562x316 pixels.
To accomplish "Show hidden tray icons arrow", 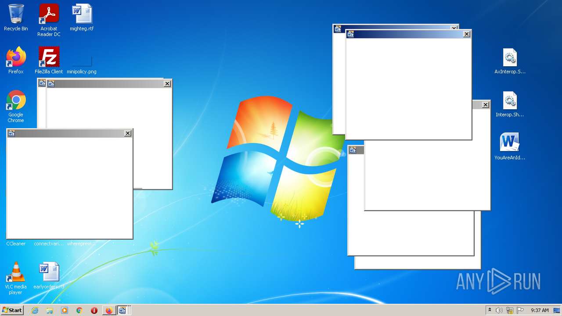I will tap(490, 310).
